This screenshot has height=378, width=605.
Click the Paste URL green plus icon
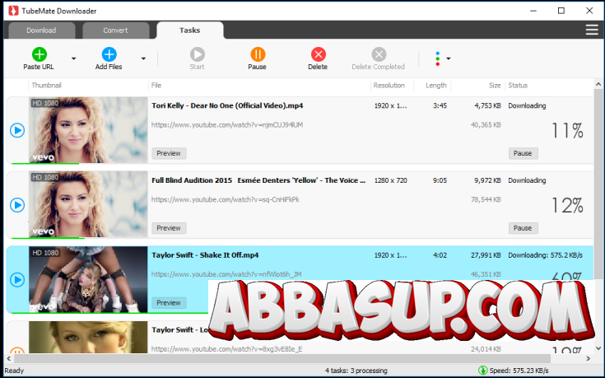pos(39,54)
